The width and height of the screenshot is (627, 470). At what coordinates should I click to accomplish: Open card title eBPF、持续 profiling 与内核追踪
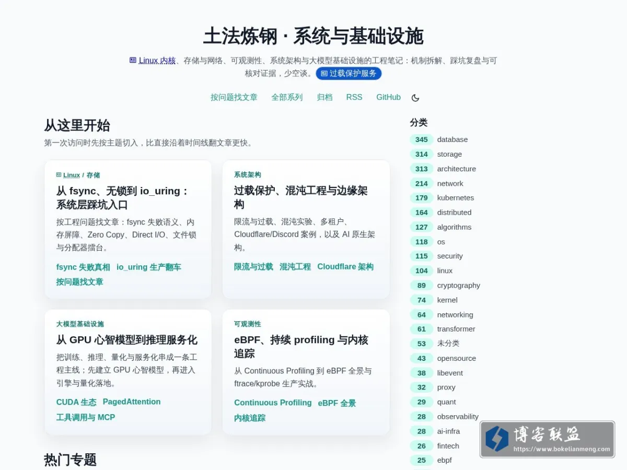pyautogui.click(x=301, y=347)
